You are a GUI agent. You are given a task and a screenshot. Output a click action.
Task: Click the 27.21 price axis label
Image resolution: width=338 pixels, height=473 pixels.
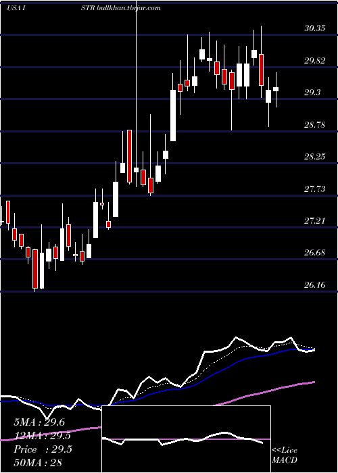pos(315,221)
